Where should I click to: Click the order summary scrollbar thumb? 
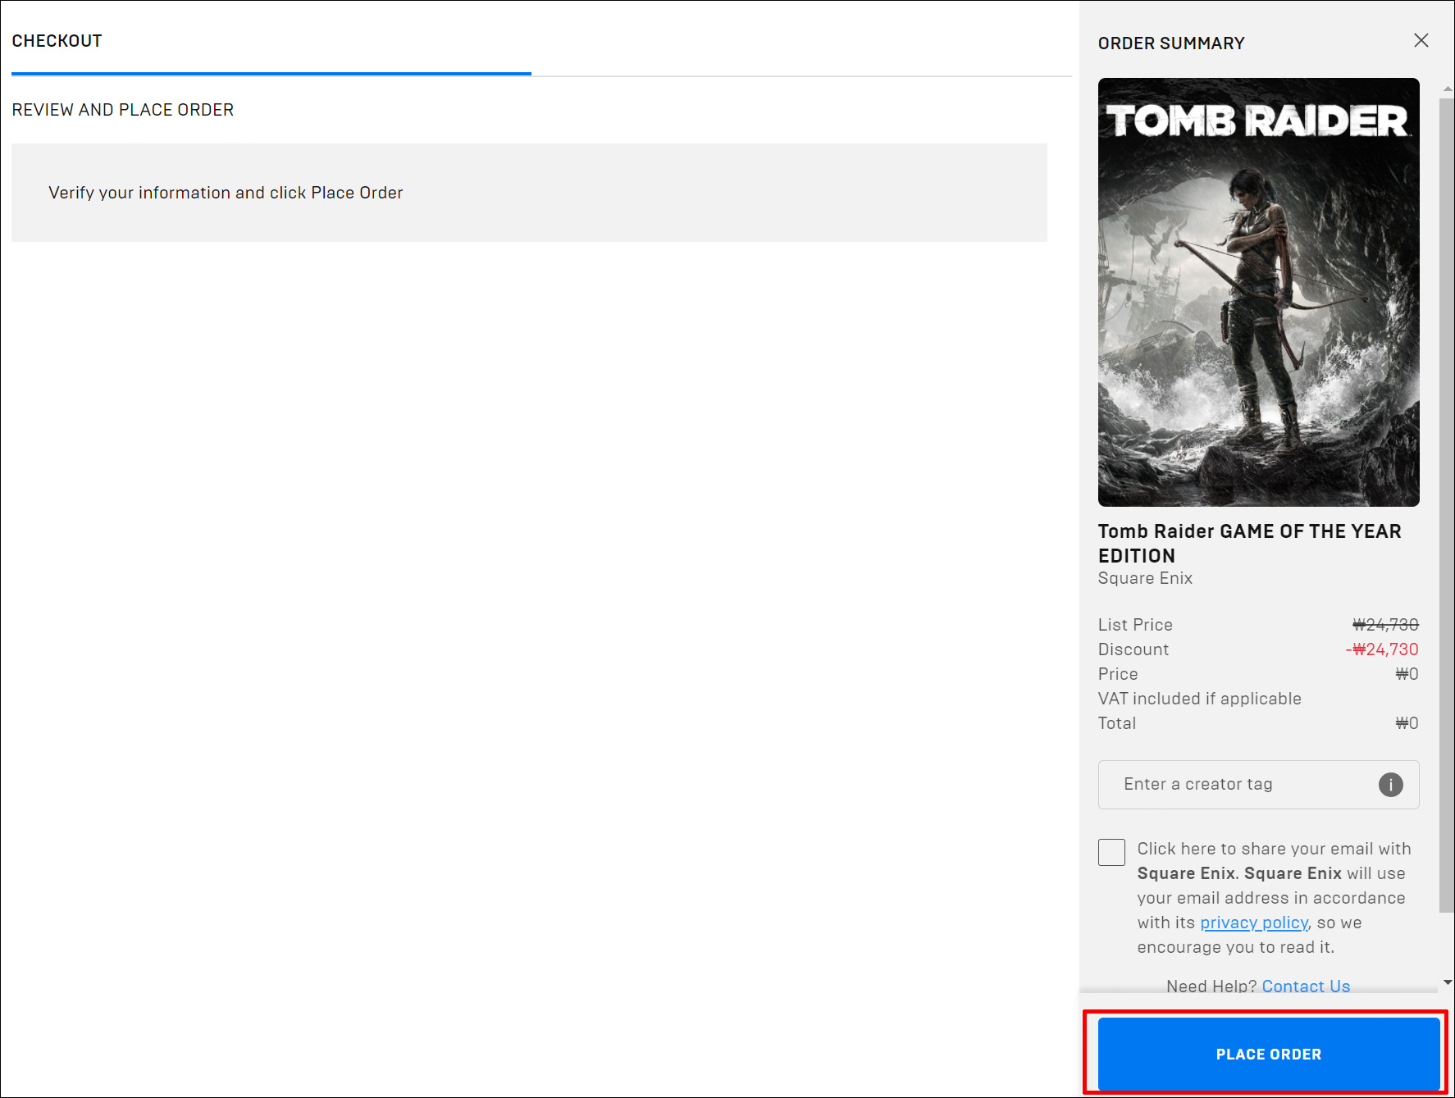1447,504
